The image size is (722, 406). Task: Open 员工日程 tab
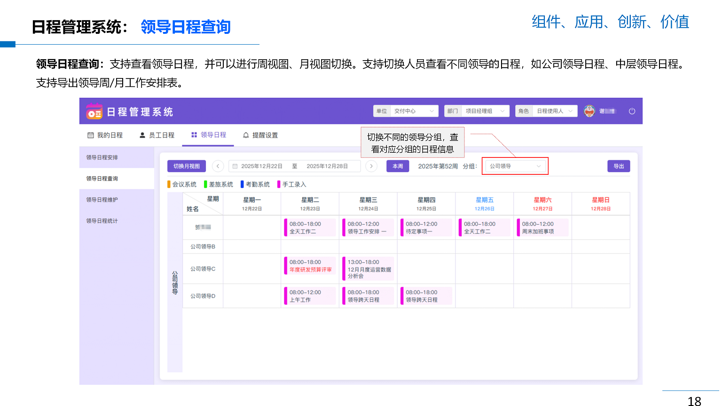pos(157,135)
